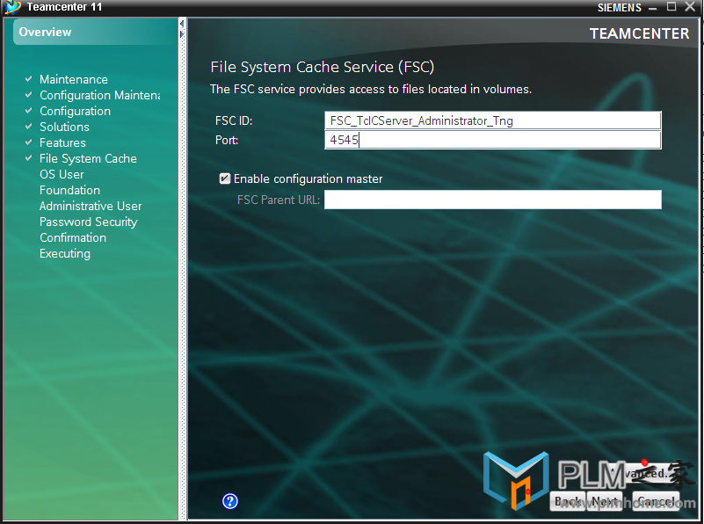Choose the Features step

(x=62, y=142)
